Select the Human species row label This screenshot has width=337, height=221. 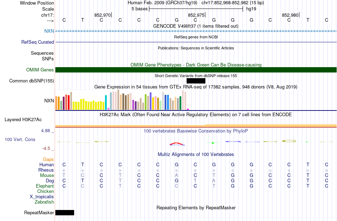pyautogui.click(x=46, y=165)
